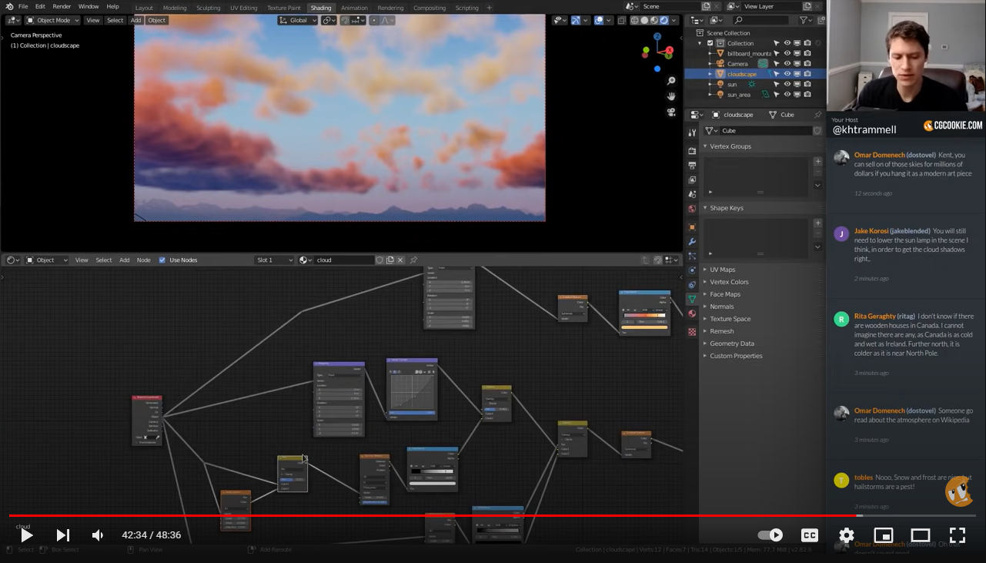Hide the sun object with its eye icon
The width and height of the screenshot is (986, 563).
point(787,84)
